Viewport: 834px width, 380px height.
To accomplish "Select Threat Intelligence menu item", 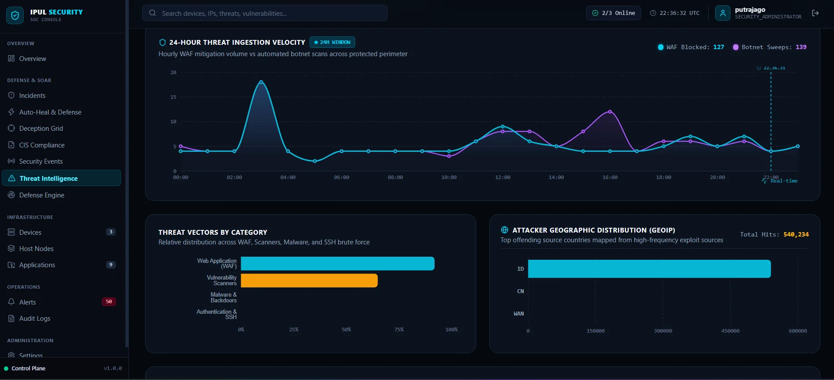I will 61,178.
